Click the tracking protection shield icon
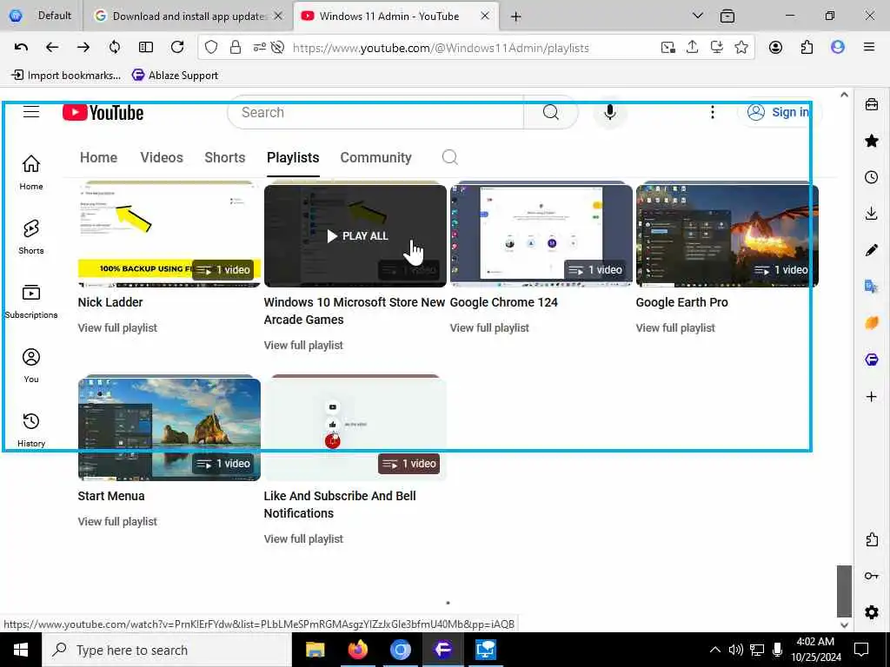Screen dimensions: 890x667 (x=211, y=48)
